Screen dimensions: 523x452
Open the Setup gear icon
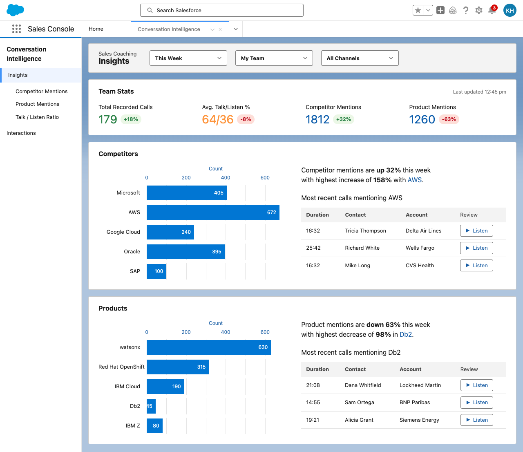[479, 10]
